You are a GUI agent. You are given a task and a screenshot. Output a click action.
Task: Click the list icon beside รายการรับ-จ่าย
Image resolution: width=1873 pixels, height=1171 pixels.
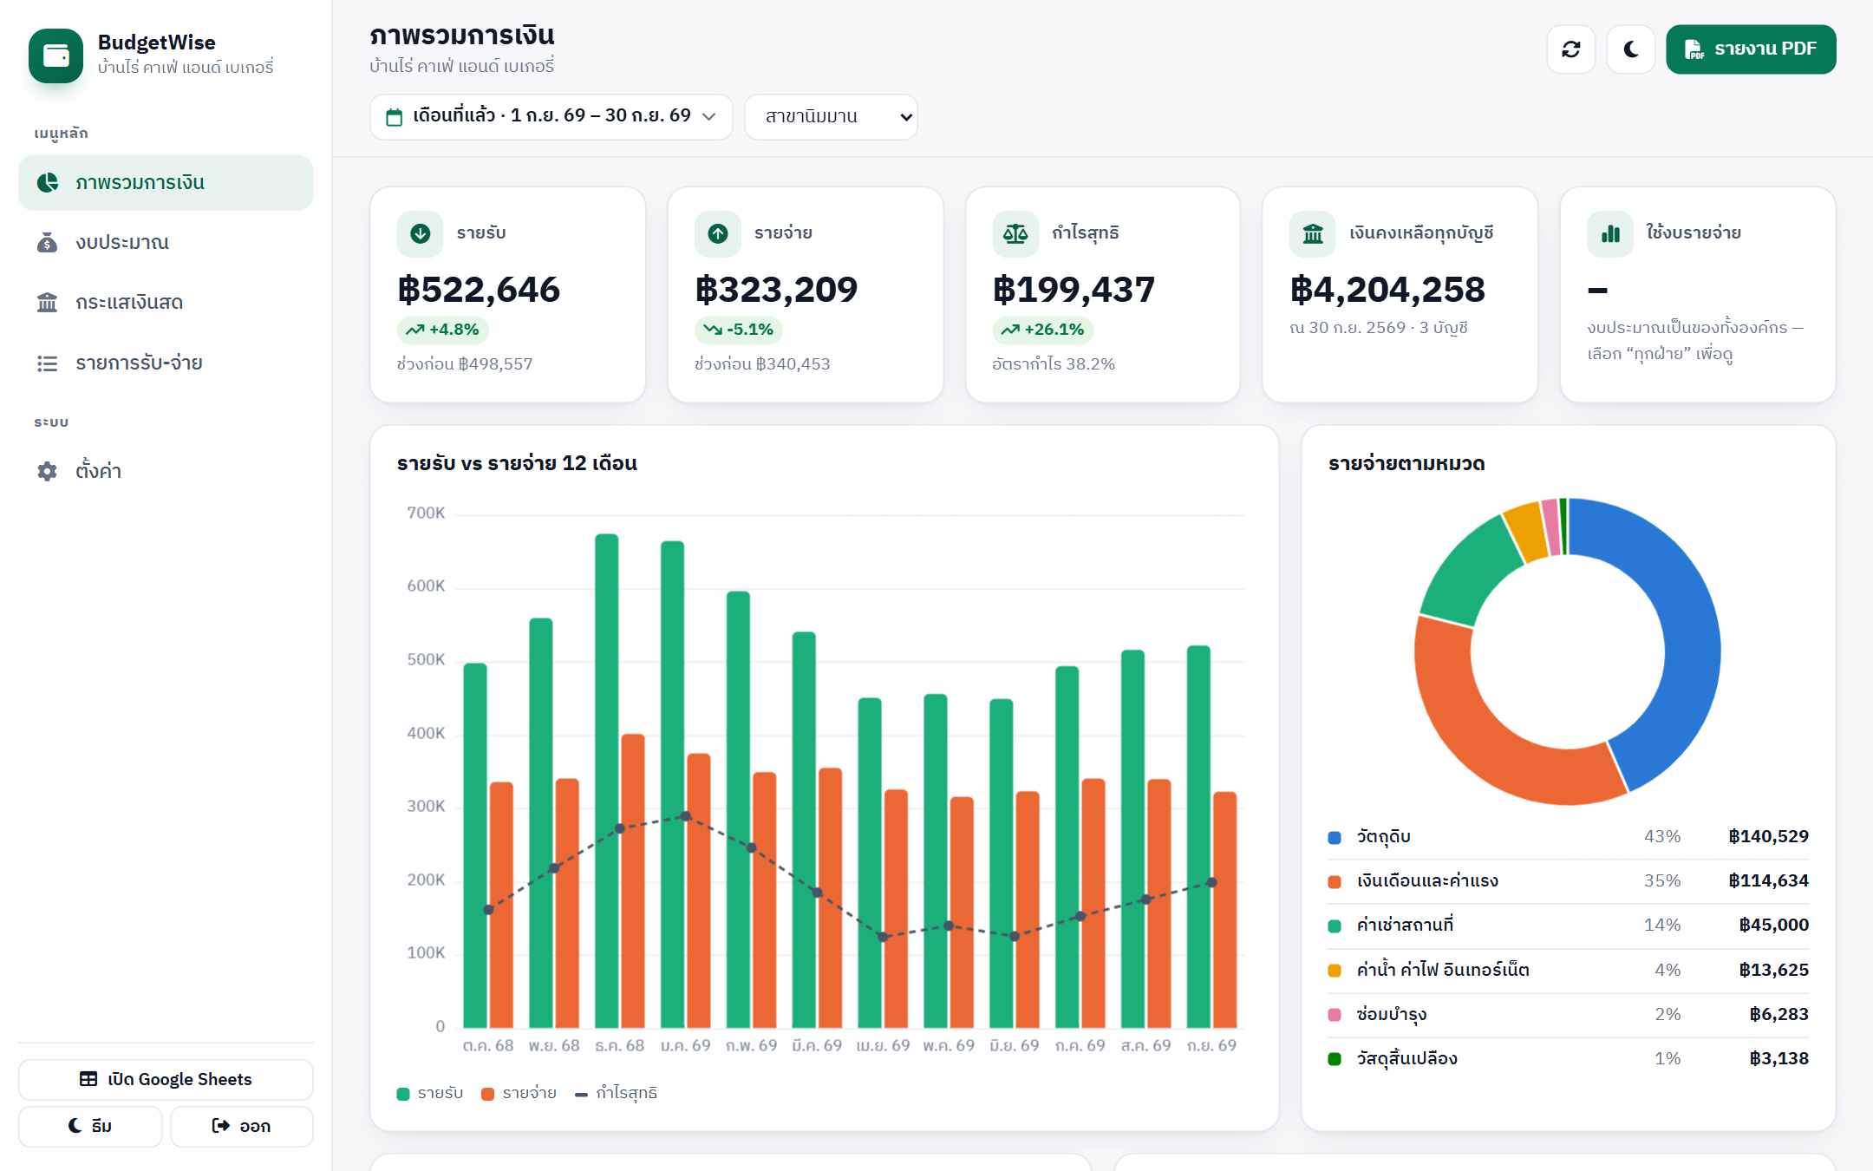(47, 363)
